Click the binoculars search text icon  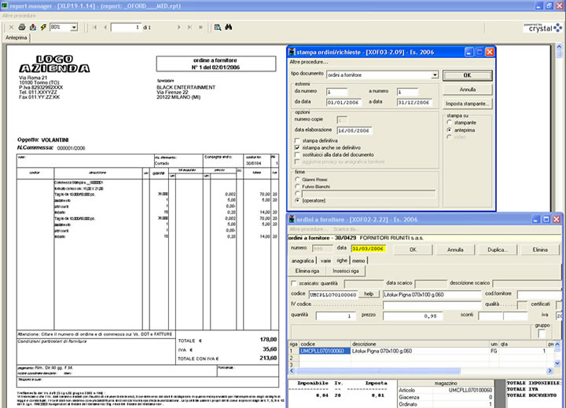[229, 27]
